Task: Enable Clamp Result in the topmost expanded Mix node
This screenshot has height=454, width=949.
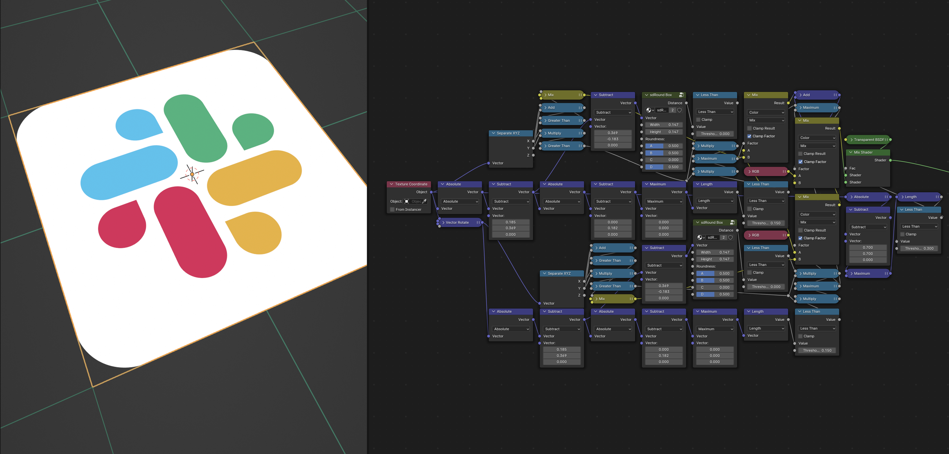Action: 749,128
